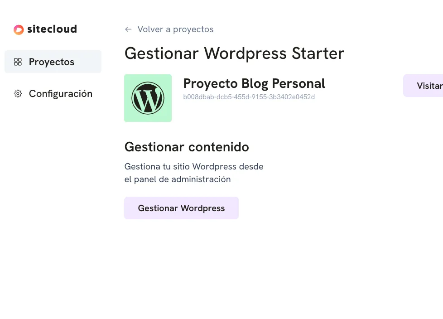
Task: Go back via Volver a proyectos
Action: [175, 29]
